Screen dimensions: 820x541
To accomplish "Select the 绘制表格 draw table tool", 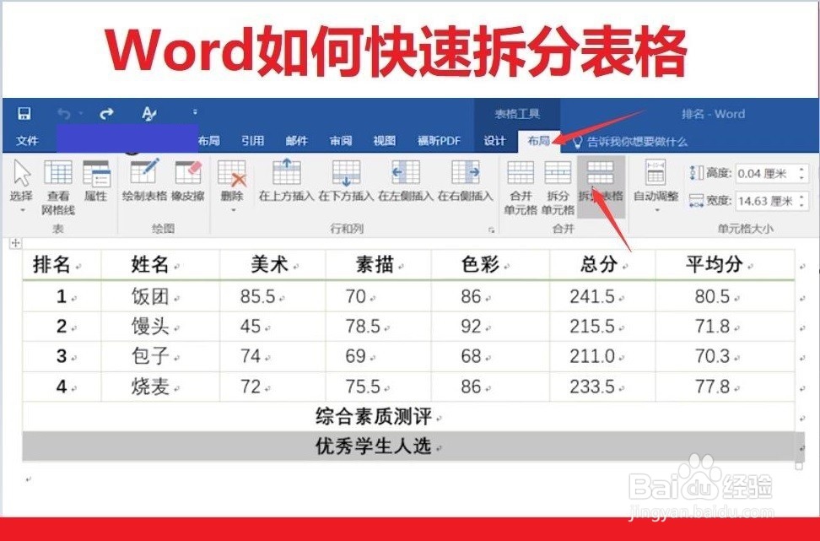I will point(144,181).
